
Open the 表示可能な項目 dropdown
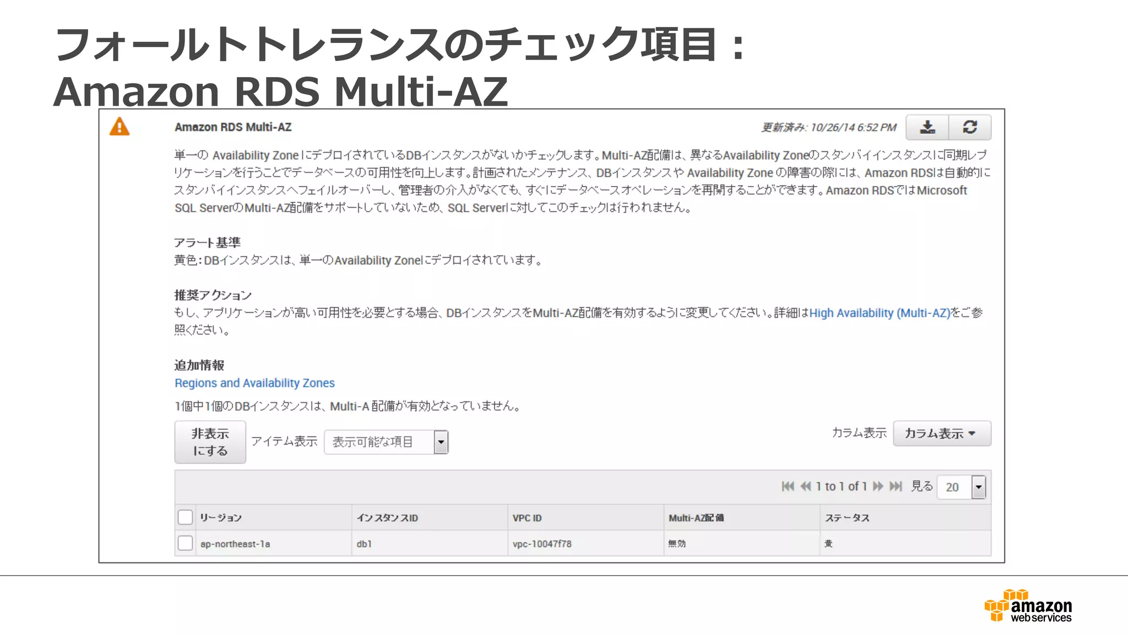(x=387, y=442)
